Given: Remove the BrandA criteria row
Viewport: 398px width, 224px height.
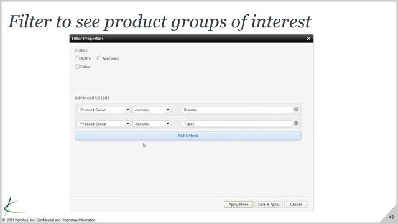Looking at the screenshot, I should click(x=296, y=110).
